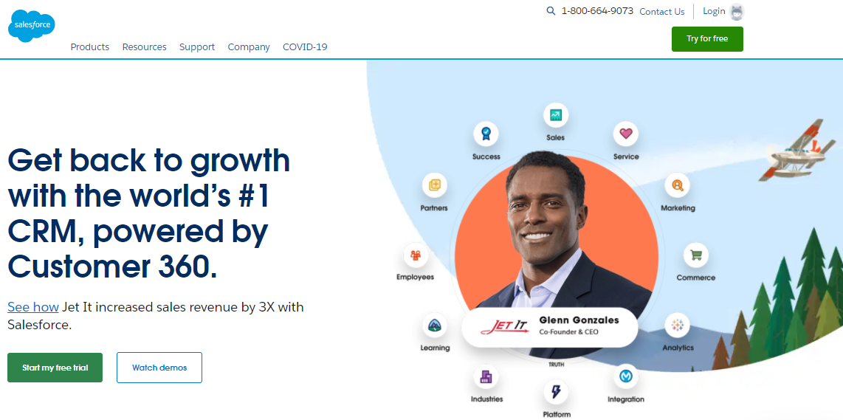
Task: Select the Analytics icon
Action: (678, 325)
